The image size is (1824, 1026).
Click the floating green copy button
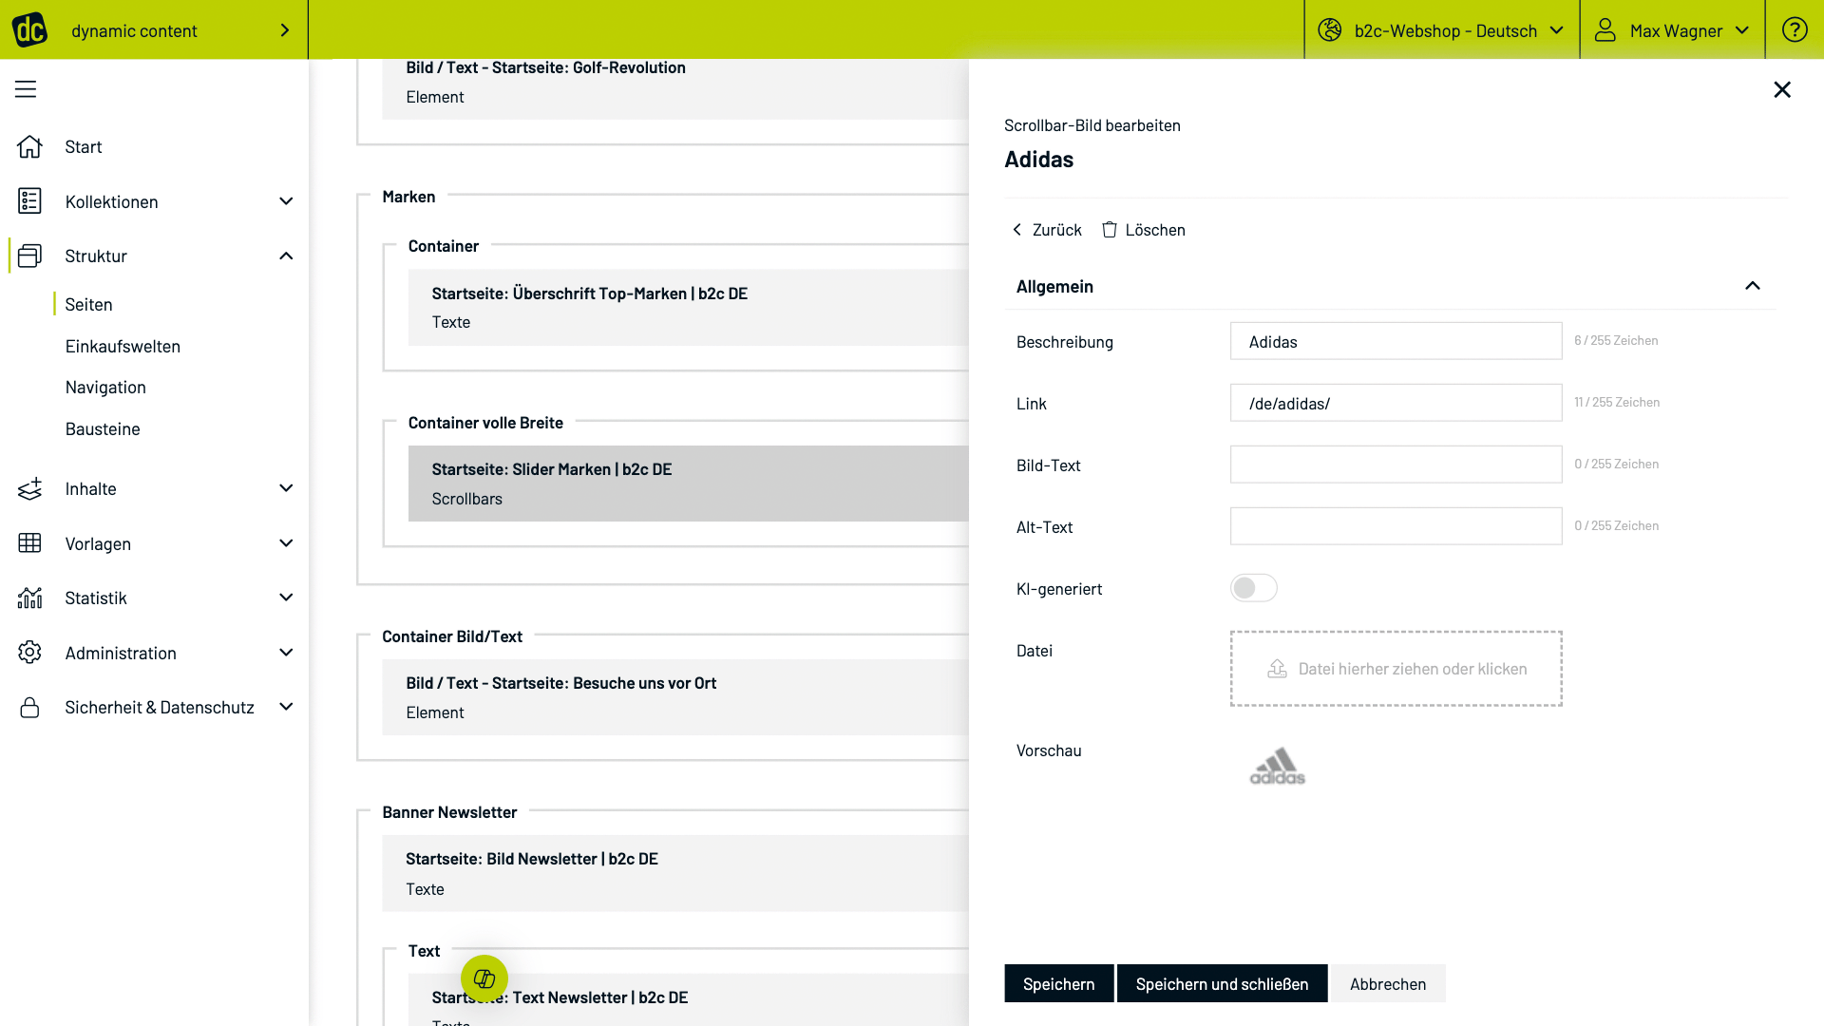coord(484,978)
